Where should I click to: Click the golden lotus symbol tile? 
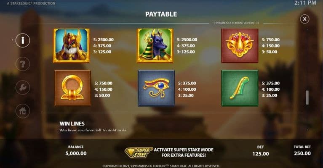pyautogui.click(x=240, y=46)
